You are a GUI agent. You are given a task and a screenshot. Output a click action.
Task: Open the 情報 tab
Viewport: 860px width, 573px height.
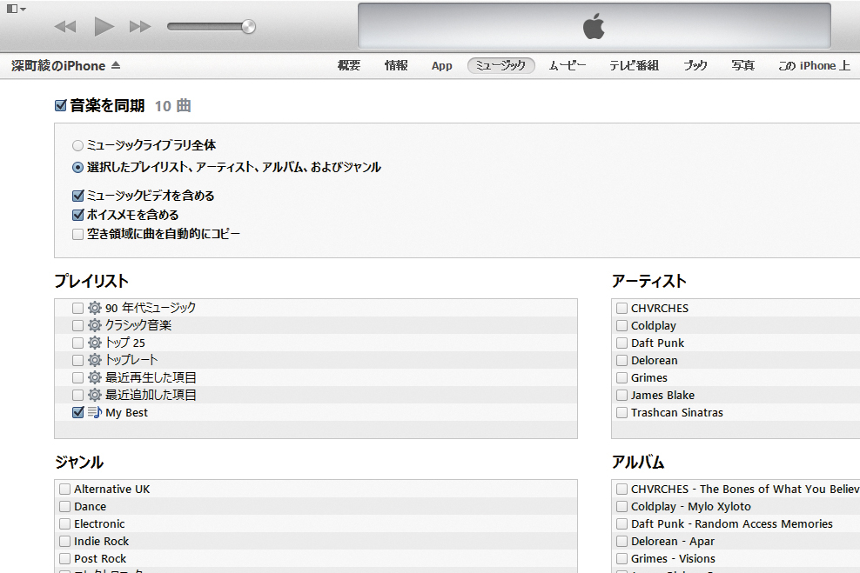[396, 66]
